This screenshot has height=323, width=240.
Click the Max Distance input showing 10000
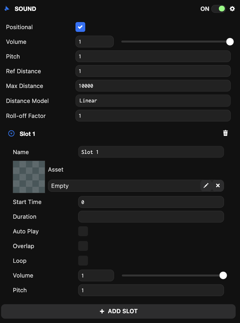pos(153,86)
